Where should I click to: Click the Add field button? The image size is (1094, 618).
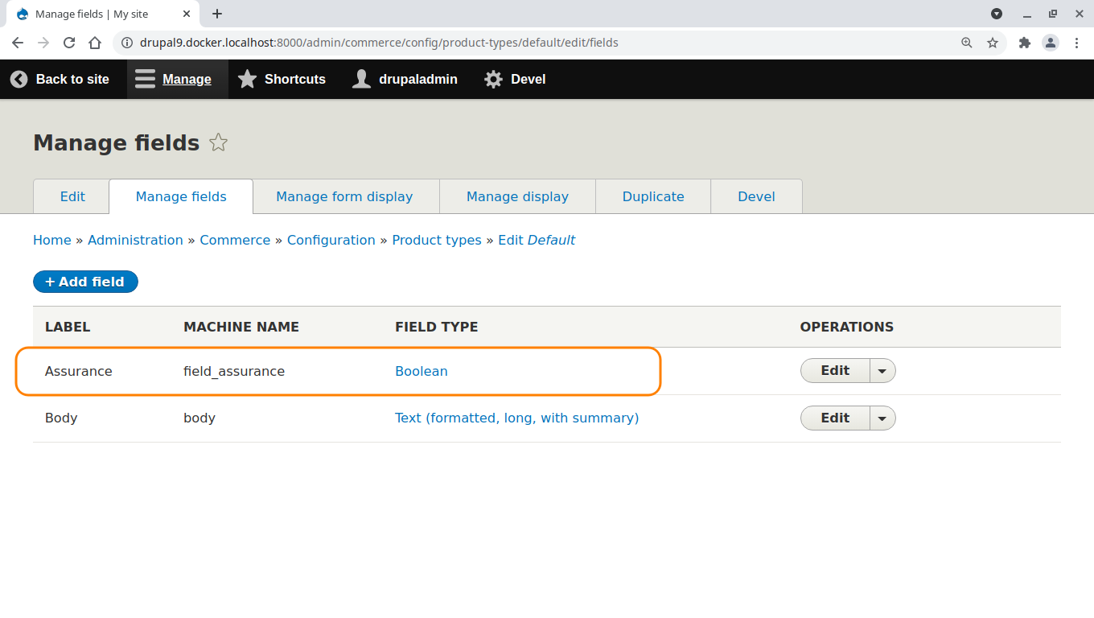point(85,282)
